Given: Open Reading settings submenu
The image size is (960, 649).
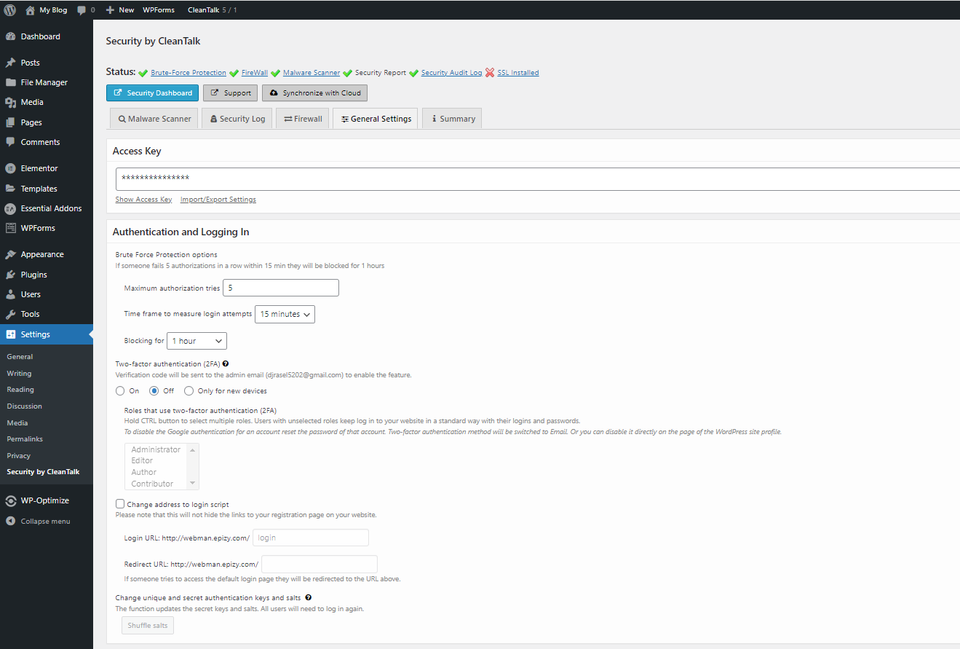Looking at the screenshot, I should point(20,390).
